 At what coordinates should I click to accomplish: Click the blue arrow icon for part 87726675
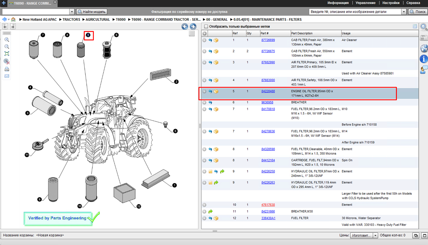[x=210, y=52]
